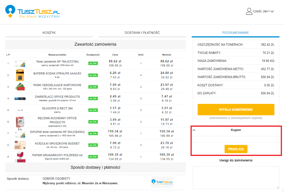Open DWUPAK toner zamiennik HP 35A link
The height and width of the screenshot is (192, 284).
[57, 132]
